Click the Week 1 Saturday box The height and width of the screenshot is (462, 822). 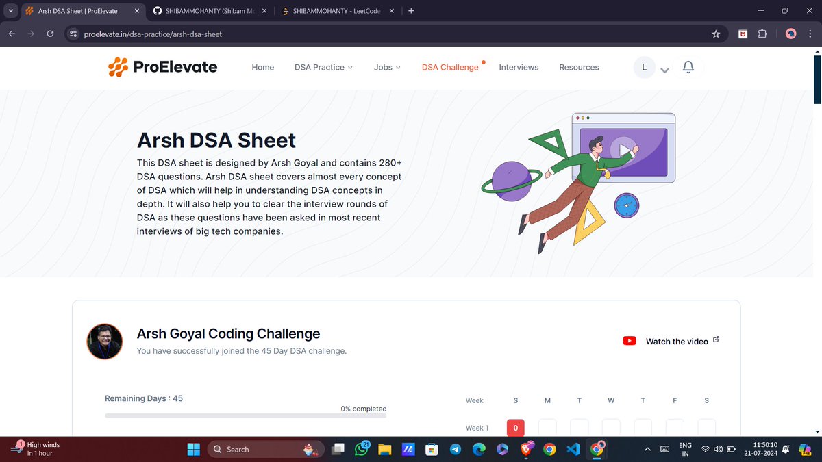[x=706, y=428]
